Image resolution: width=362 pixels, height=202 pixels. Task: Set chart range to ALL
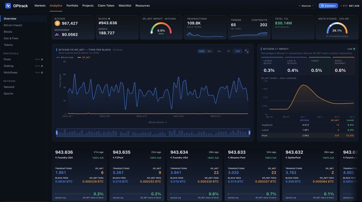[219, 51]
